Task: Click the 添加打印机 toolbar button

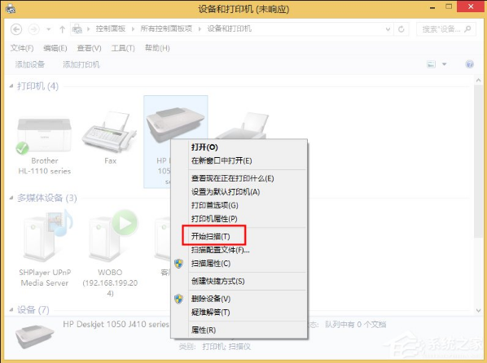Action: [x=81, y=64]
